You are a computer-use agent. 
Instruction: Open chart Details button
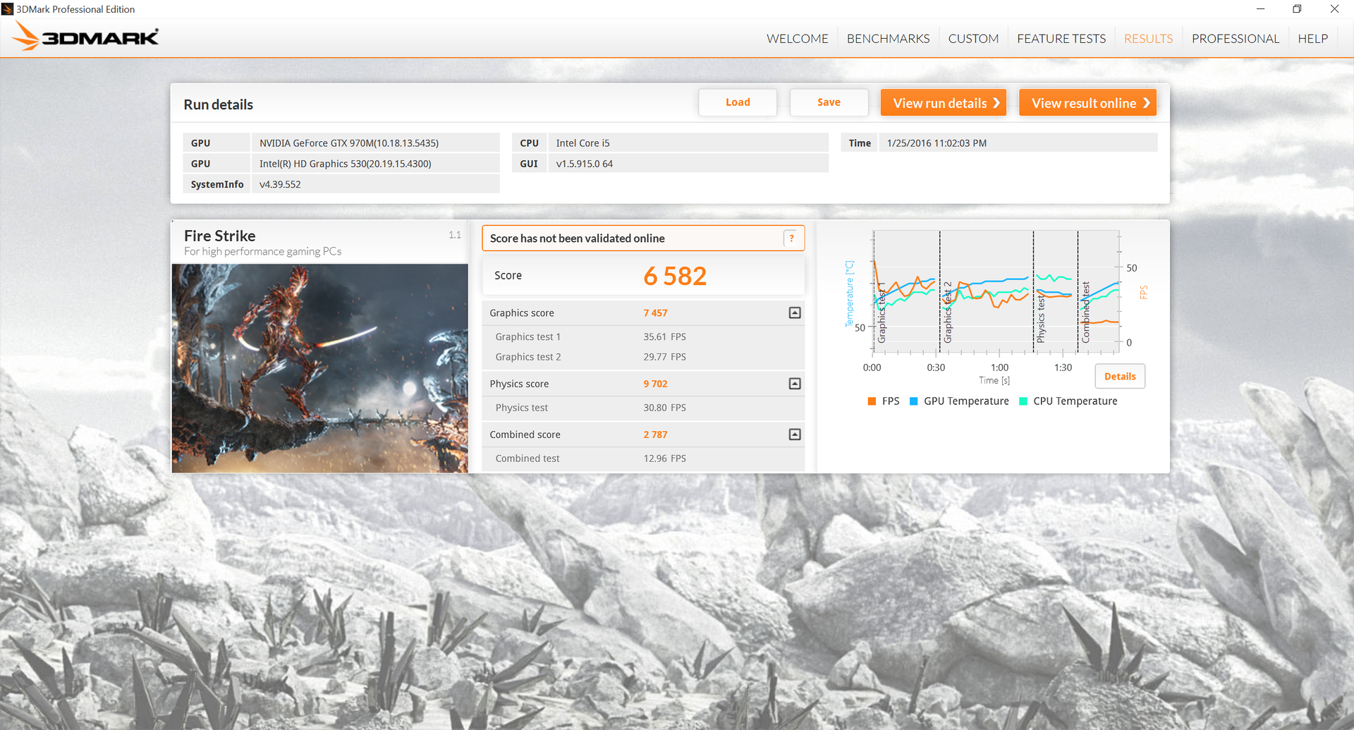(x=1120, y=376)
